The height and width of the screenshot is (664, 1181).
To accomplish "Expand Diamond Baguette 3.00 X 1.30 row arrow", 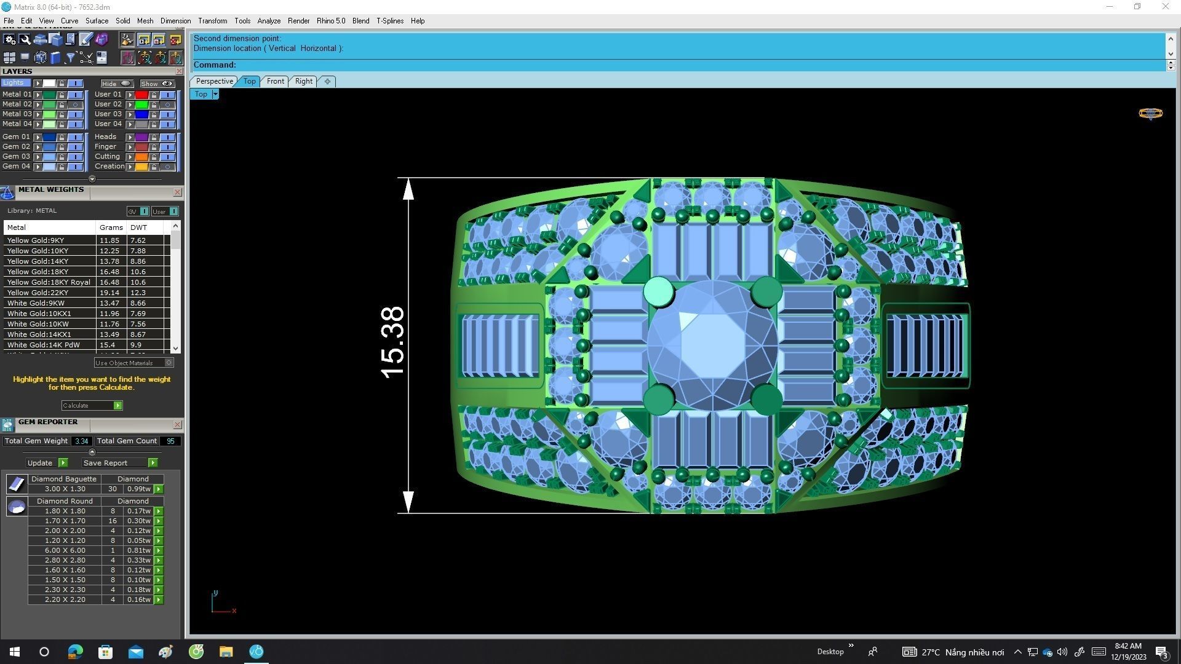I will pyautogui.click(x=159, y=489).
